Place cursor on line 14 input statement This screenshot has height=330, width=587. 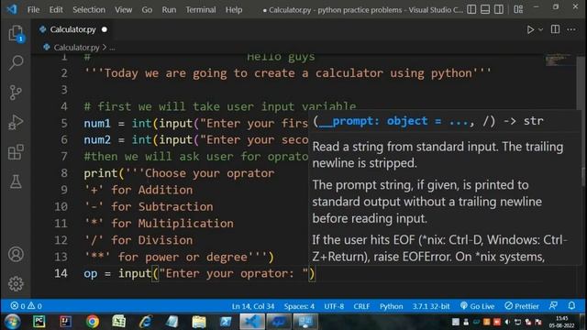coord(199,273)
